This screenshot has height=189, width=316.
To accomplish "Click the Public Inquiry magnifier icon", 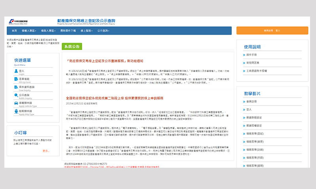I will [x=16, y=95].
